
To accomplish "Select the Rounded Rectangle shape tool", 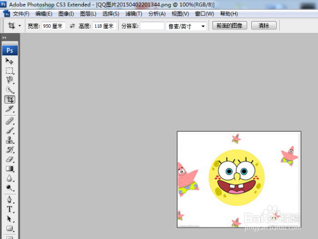I will 10,228.
